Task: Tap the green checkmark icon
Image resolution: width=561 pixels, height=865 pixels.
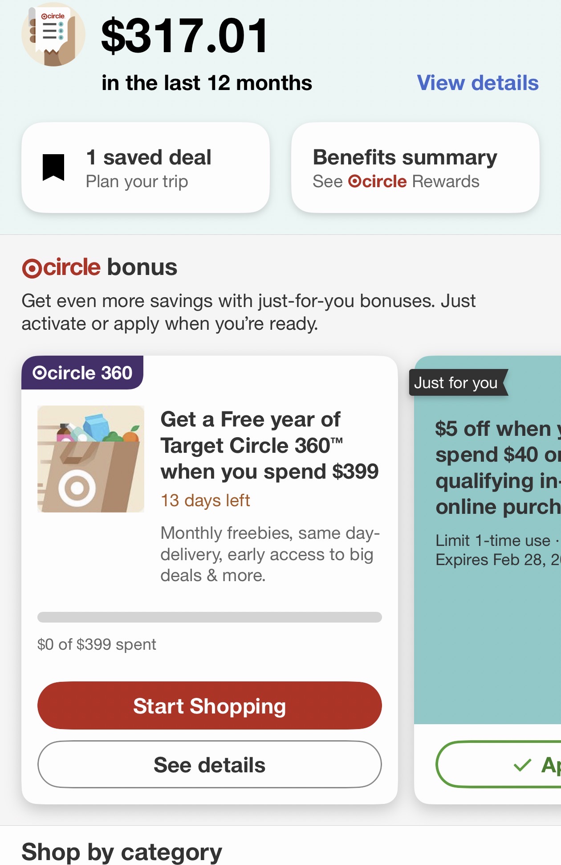Action: coord(522,765)
